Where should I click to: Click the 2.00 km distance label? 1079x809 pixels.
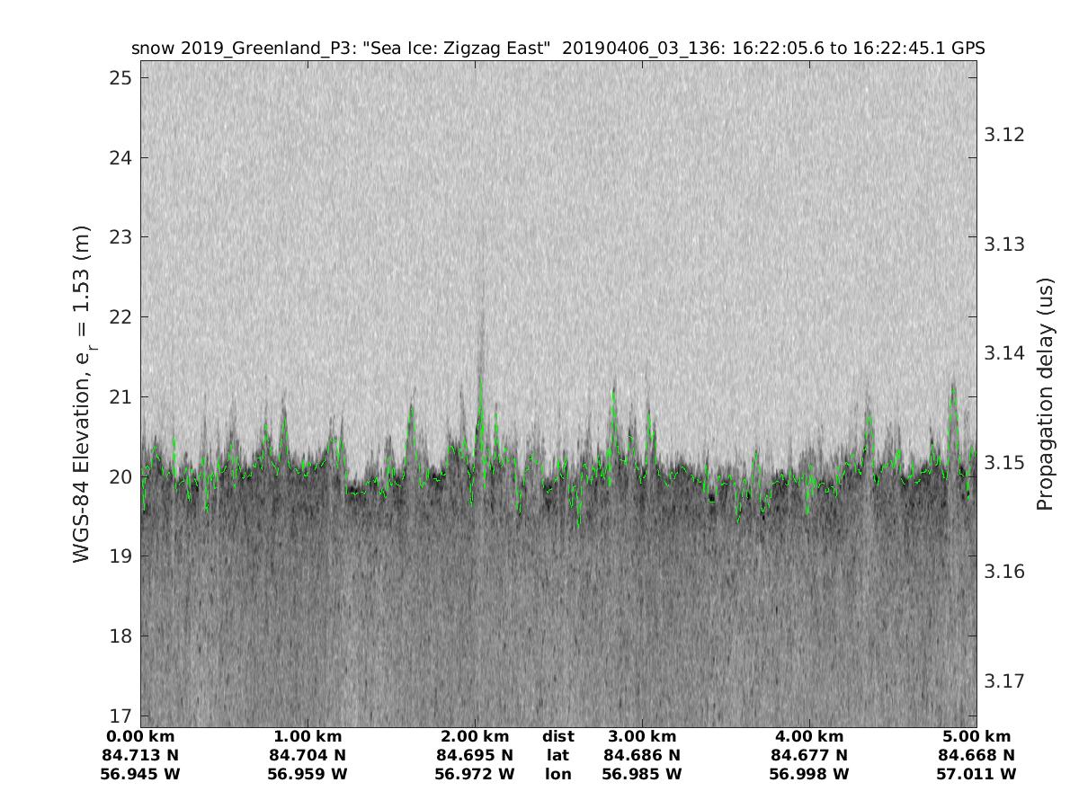pos(475,737)
